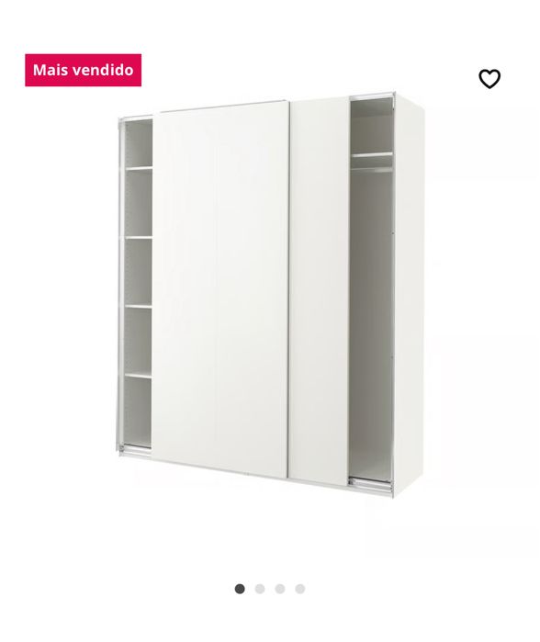Image resolution: width=540 pixels, height=642 pixels.
Task: Click the clothes rail inside right compartment
Action: pos(372,169)
